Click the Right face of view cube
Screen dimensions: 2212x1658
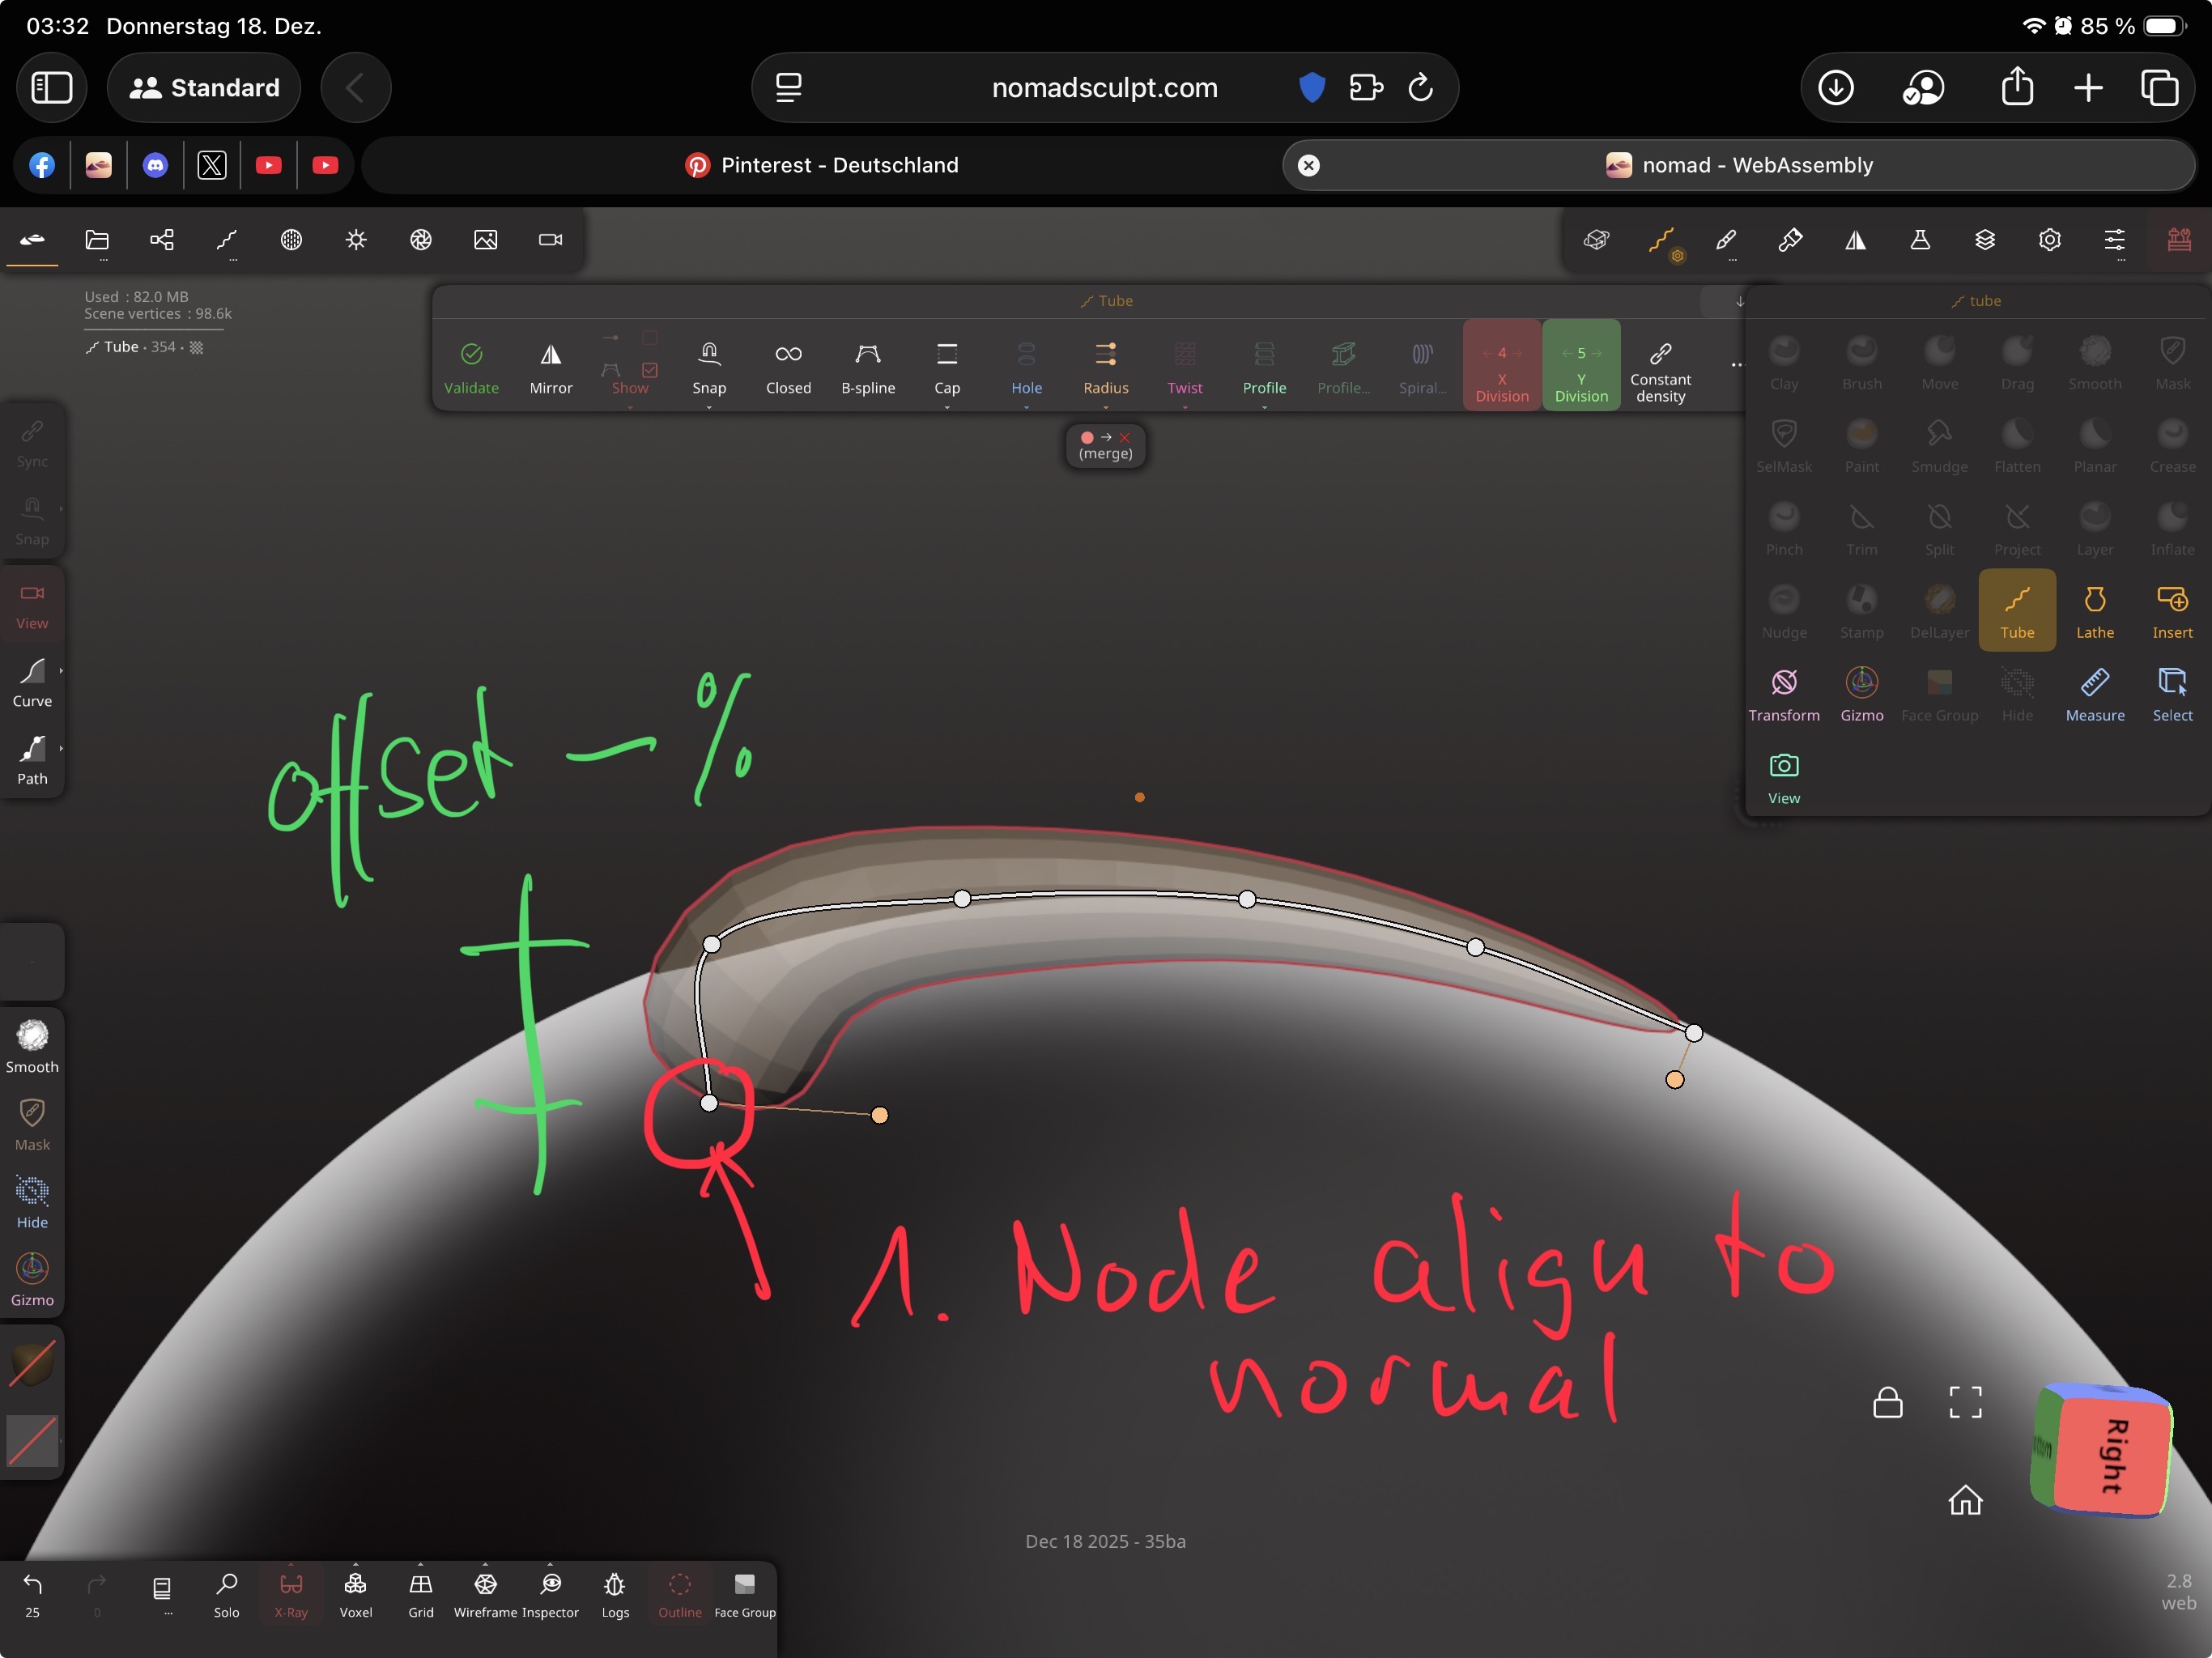pyautogui.click(x=2113, y=1455)
